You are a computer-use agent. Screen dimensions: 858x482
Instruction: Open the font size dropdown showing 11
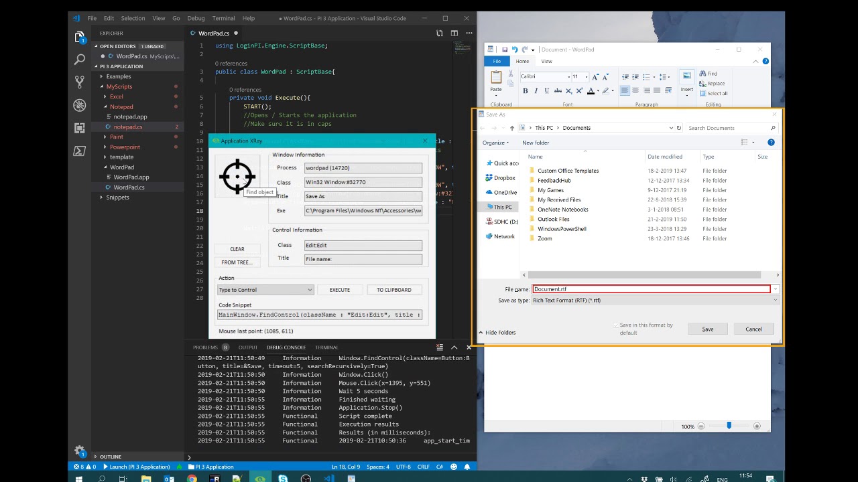click(x=586, y=76)
